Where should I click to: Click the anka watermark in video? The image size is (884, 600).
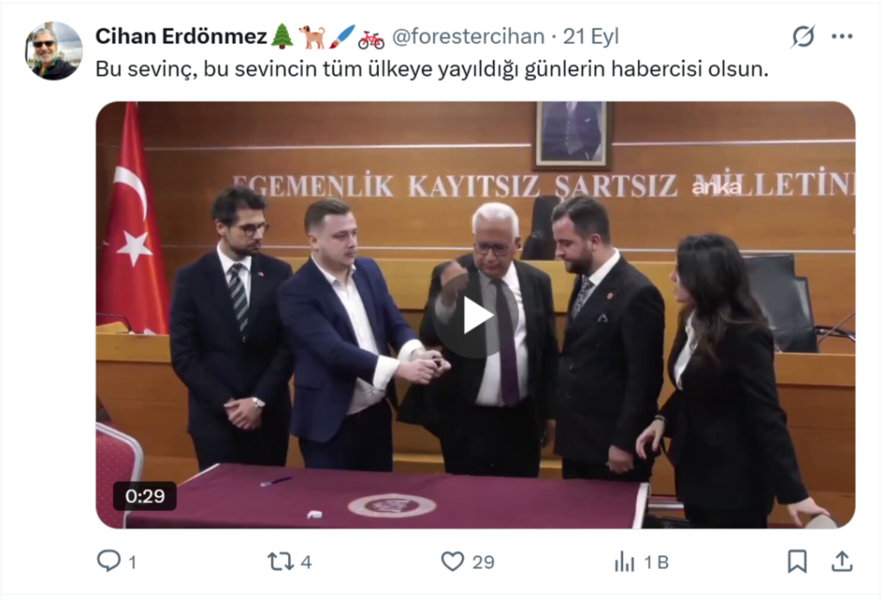click(x=717, y=188)
